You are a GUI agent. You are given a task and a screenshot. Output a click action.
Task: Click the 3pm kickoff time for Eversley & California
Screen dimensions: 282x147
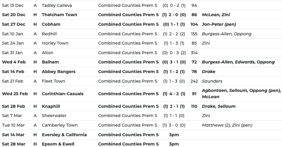174,135
